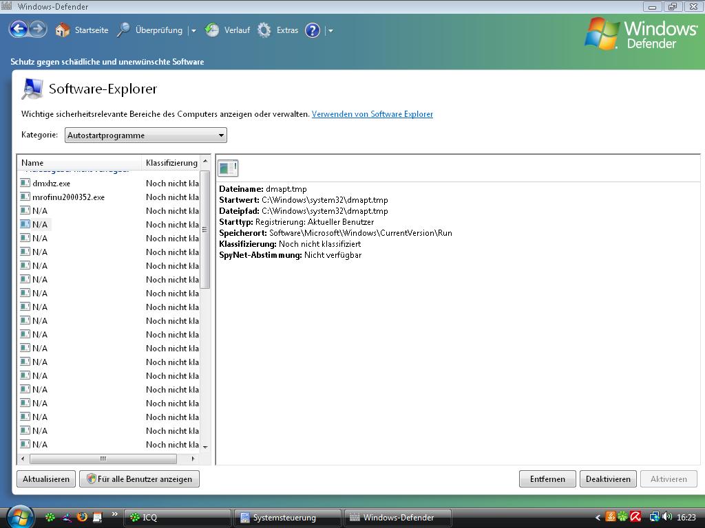Open the Verwenden von Software Explorer link
The width and height of the screenshot is (705, 528).
[372, 114]
